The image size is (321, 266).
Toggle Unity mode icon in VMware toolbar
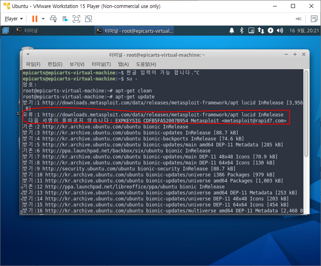tap(88, 19)
